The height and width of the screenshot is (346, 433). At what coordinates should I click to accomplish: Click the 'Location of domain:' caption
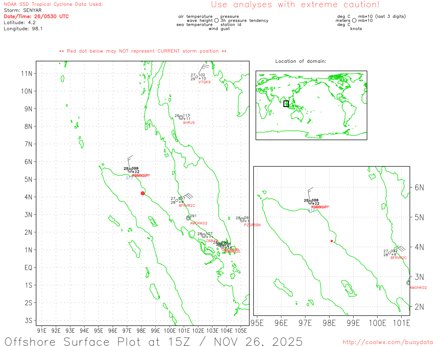[x=301, y=61]
